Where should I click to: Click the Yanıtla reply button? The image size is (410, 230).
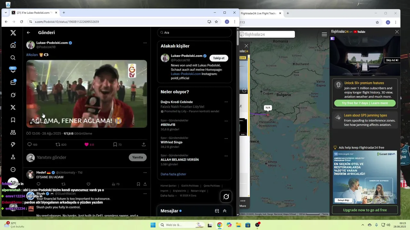point(138,157)
